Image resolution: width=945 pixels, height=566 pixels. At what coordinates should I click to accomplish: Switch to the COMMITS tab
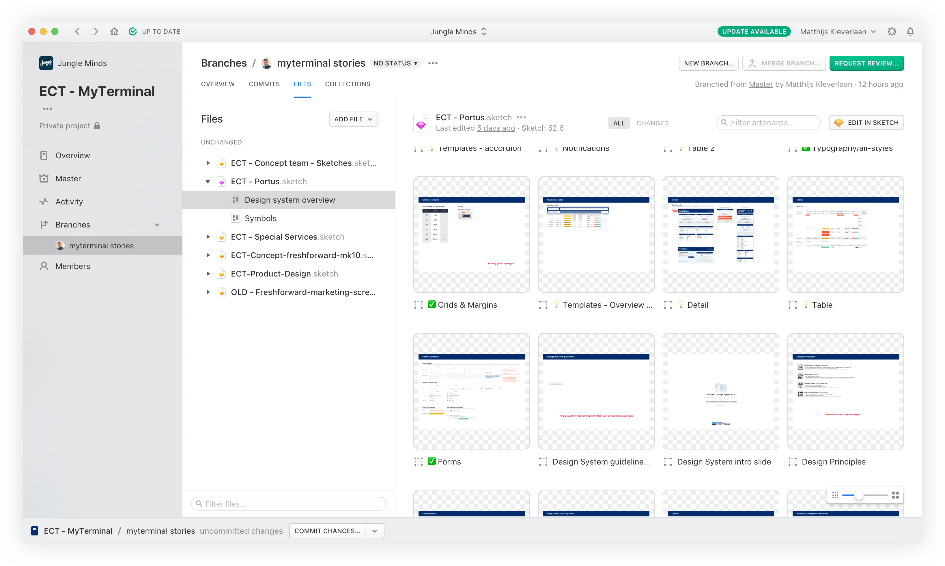click(264, 84)
